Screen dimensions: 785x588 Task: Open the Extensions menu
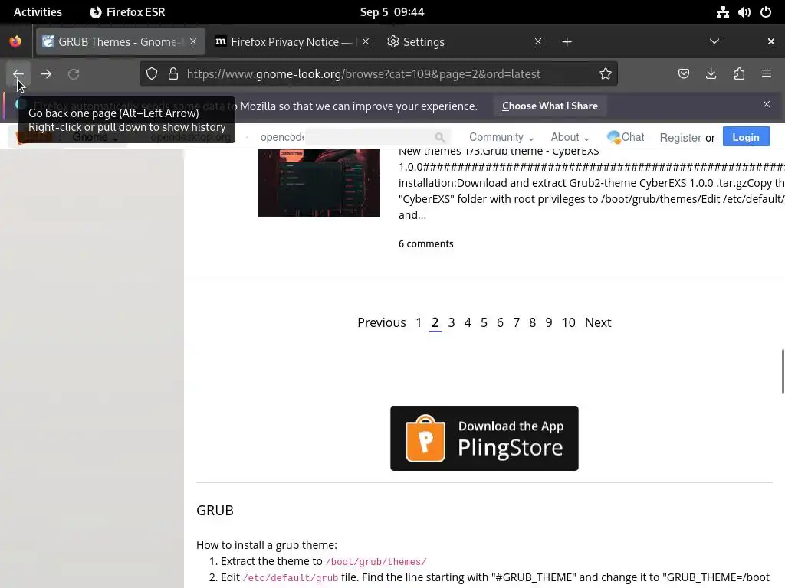click(x=739, y=74)
